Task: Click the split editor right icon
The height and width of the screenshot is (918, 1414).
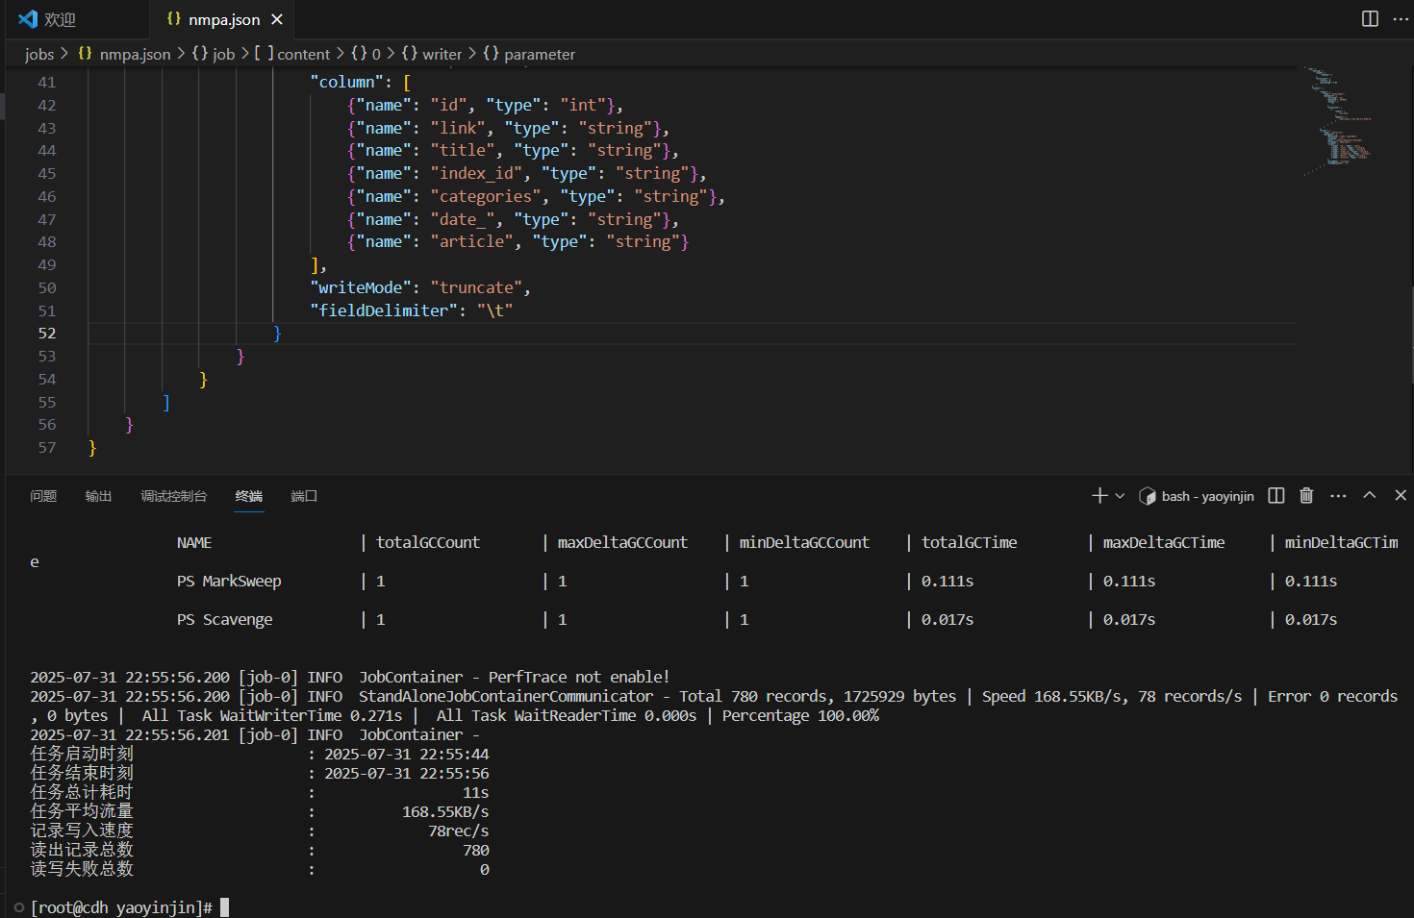Action: point(1370,19)
